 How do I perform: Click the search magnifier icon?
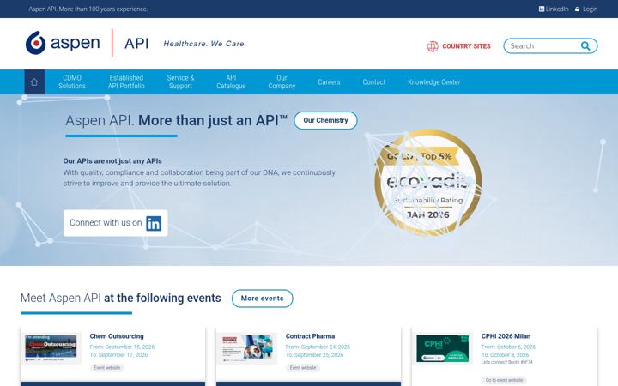pyautogui.click(x=585, y=46)
